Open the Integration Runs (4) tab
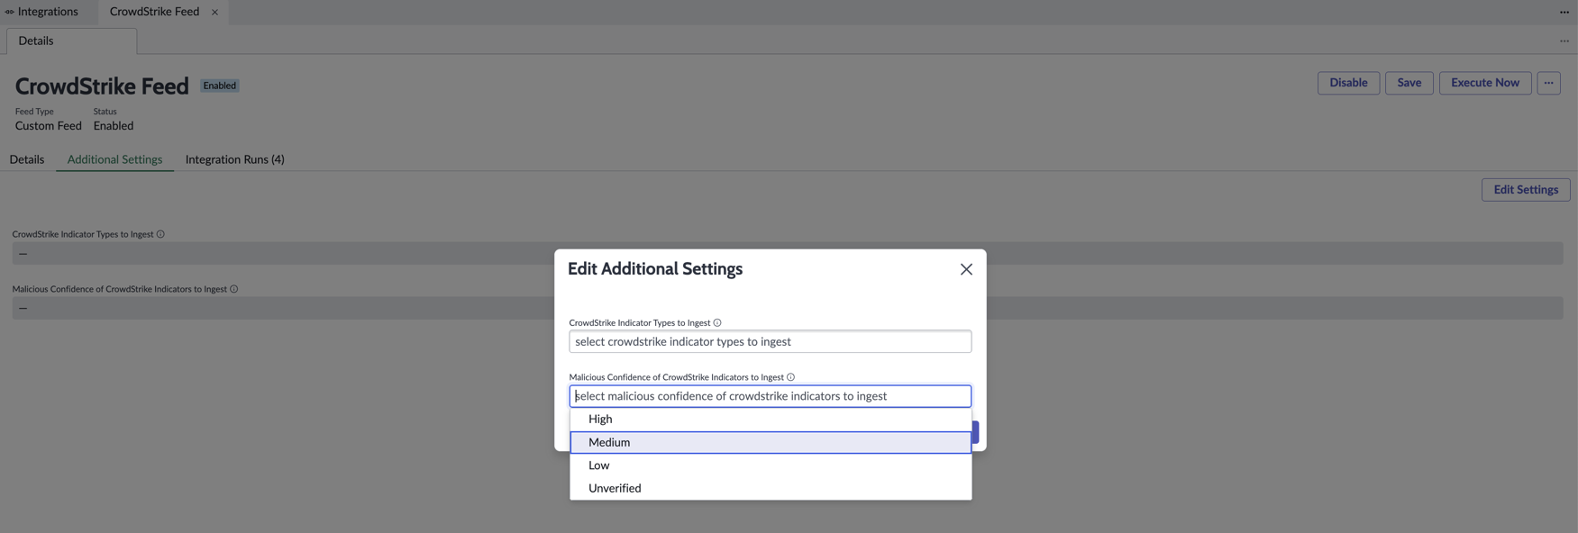Screen dimensions: 1578x533 pyautogui.click(x=235, y=159)
